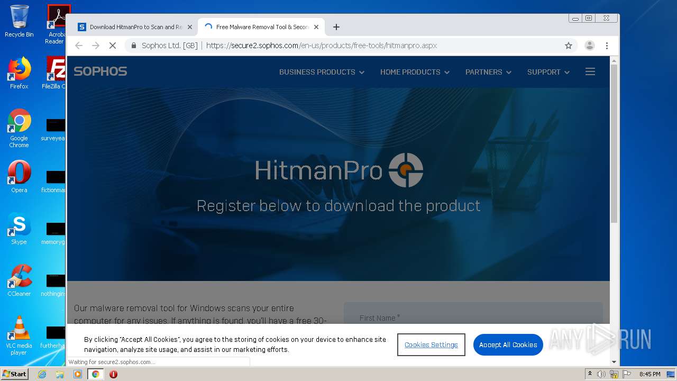This screenshot has height=381, width=677.
Task: Click the forward navigation arrow
Action: [96, 46]
